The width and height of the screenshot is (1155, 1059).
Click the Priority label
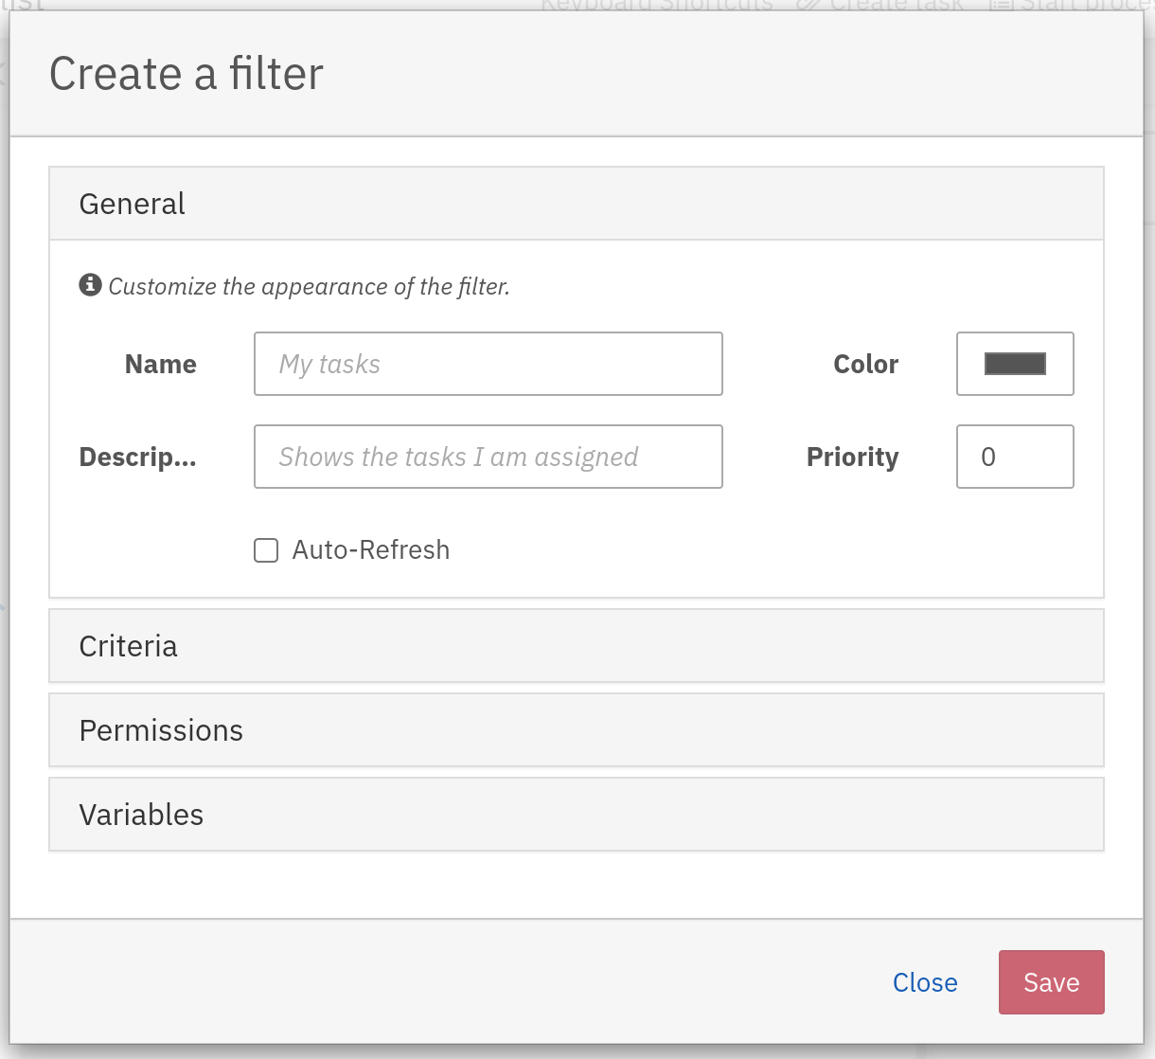pyautogui.click(x=851, y=457)
